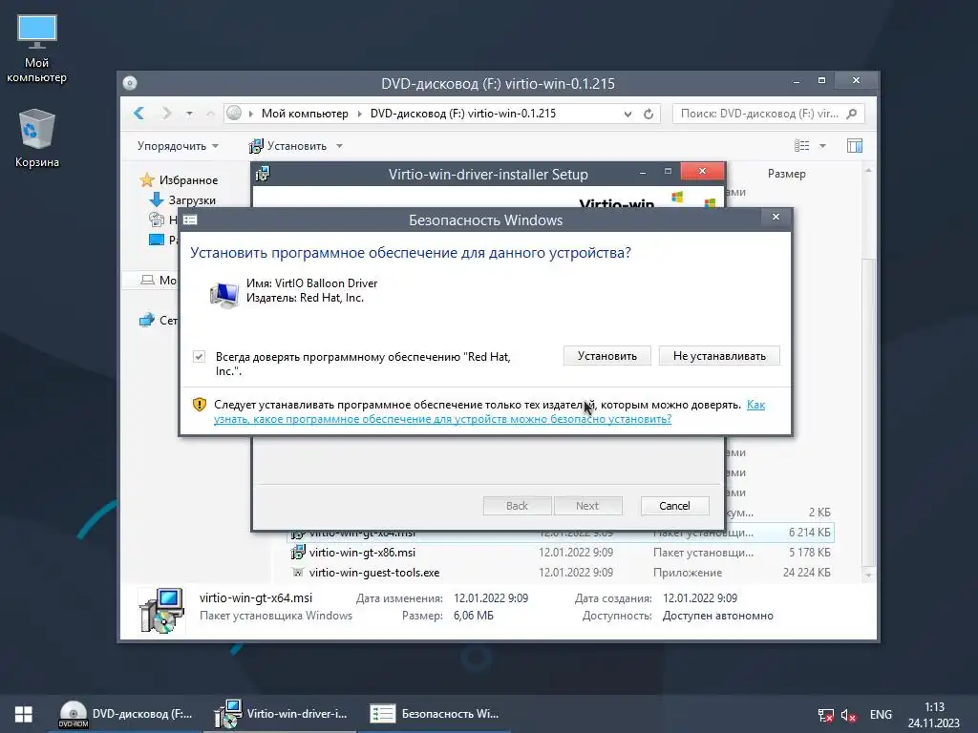
Task: Click the security dialog title bar icon
Action: (190, 220)
